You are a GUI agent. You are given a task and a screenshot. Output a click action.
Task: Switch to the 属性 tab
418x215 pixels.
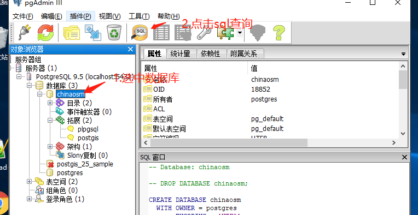(x=154, y=53)
